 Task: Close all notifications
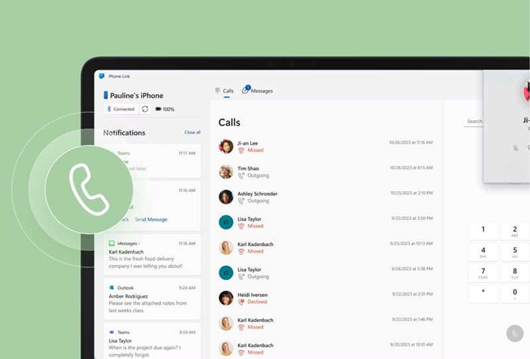click(x=192, y=133)
